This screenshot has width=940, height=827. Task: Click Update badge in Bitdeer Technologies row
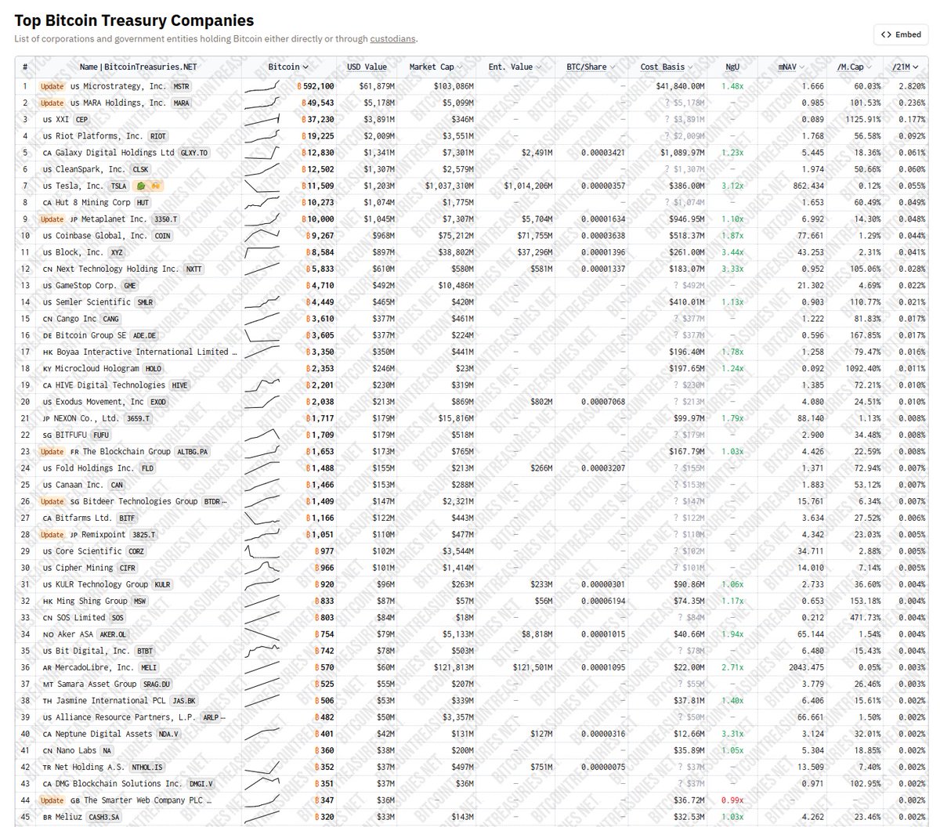pos(52,501)
